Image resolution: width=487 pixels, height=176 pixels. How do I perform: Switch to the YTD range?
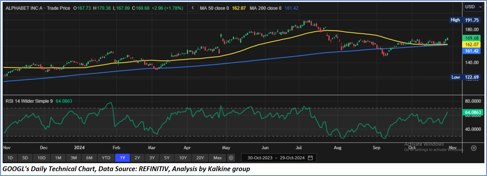point(106,158)
